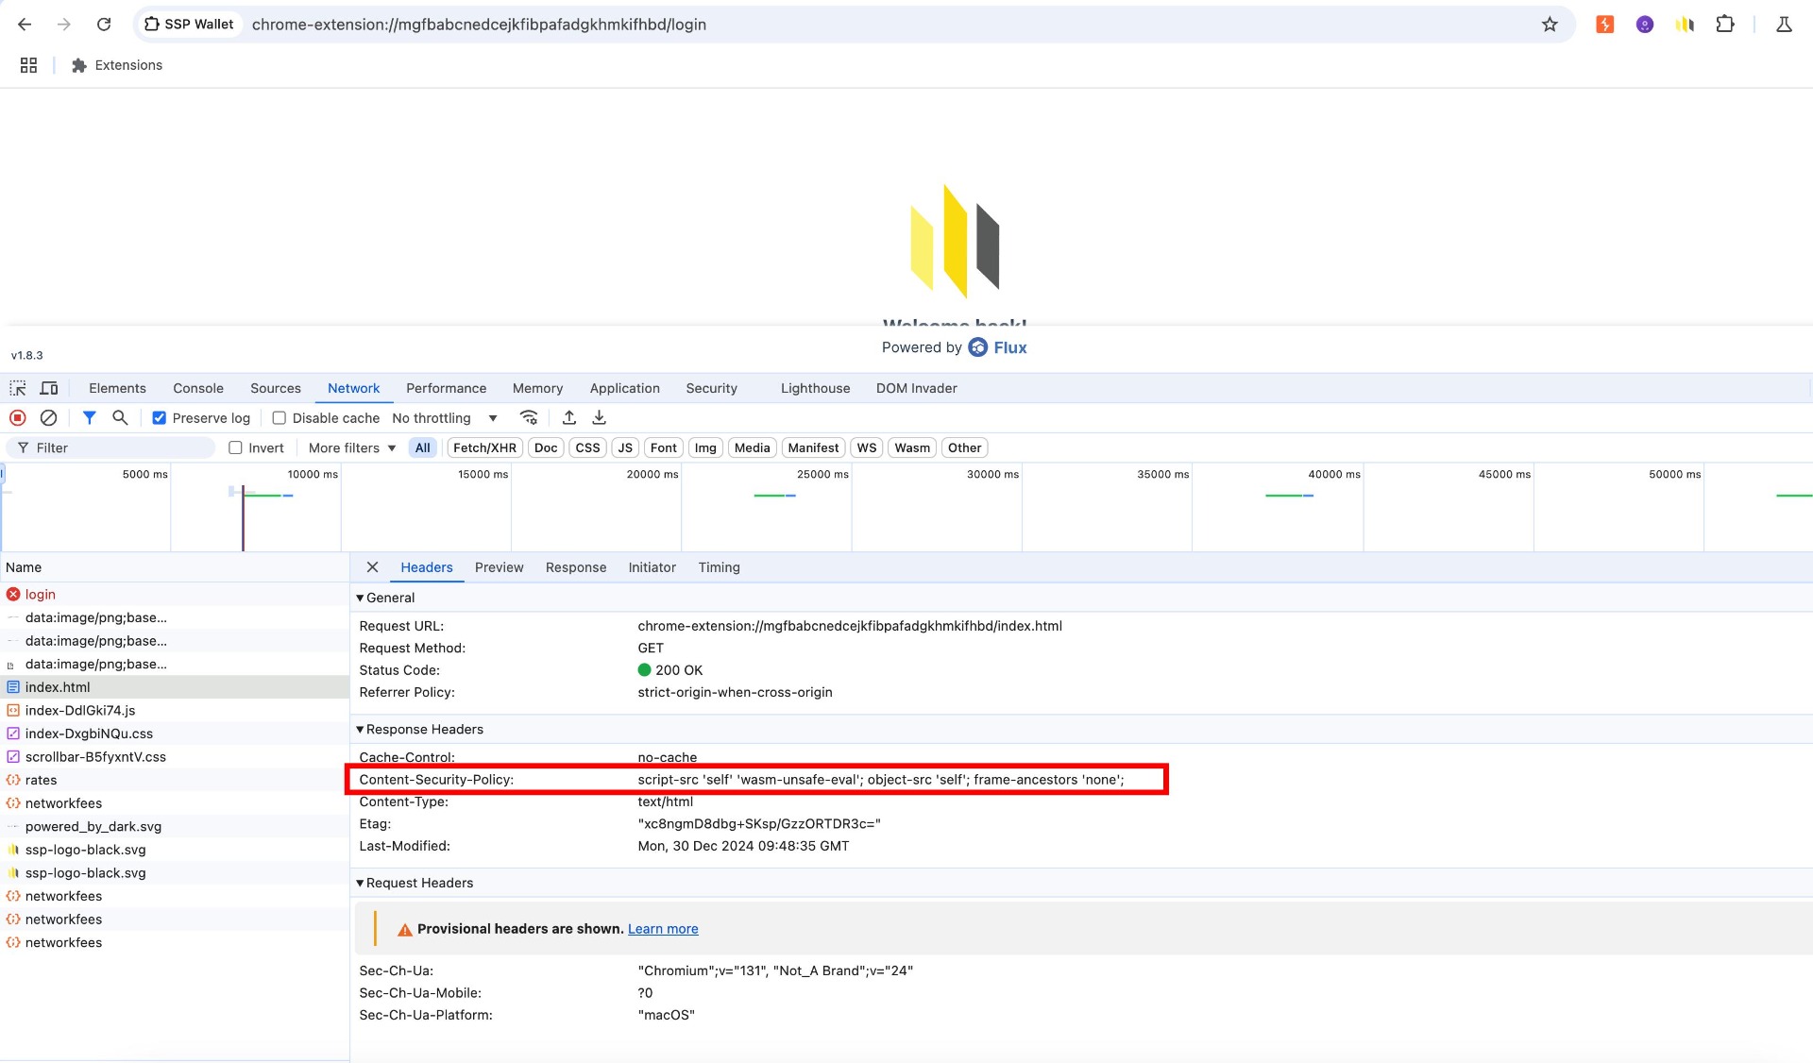This screenshot has width=1813, height=1063.
Task: Open the Performance tab
Action: pos(447,388)
